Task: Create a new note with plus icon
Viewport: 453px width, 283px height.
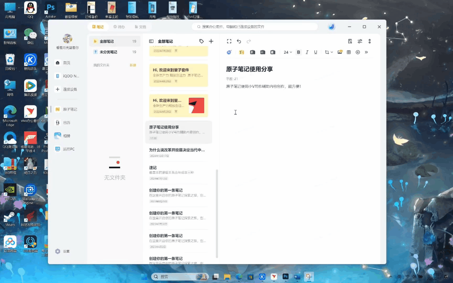Action: [211, 41]
